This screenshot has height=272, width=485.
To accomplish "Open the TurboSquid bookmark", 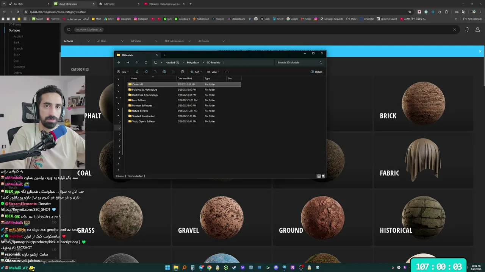I will coord(201,19).
